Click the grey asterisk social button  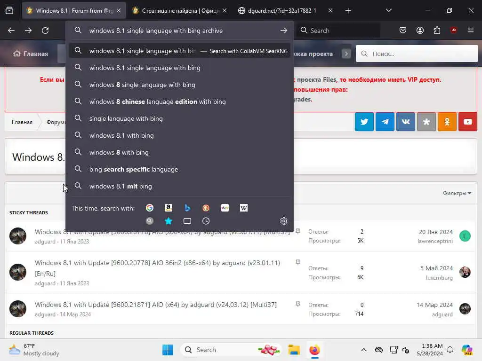click(x=426, y=122)
